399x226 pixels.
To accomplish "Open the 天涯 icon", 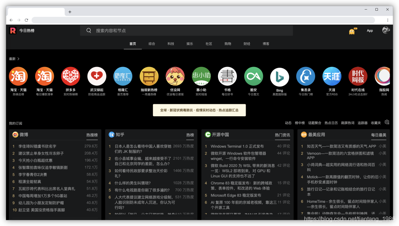I will [332, 76].
